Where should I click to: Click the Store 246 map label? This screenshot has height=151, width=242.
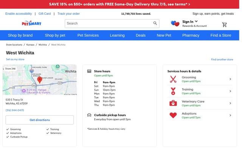click(10, 69)
